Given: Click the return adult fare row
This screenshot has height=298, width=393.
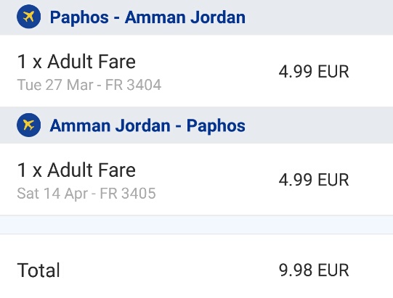Looking at the screenshot, I should [x=196, y=179].
